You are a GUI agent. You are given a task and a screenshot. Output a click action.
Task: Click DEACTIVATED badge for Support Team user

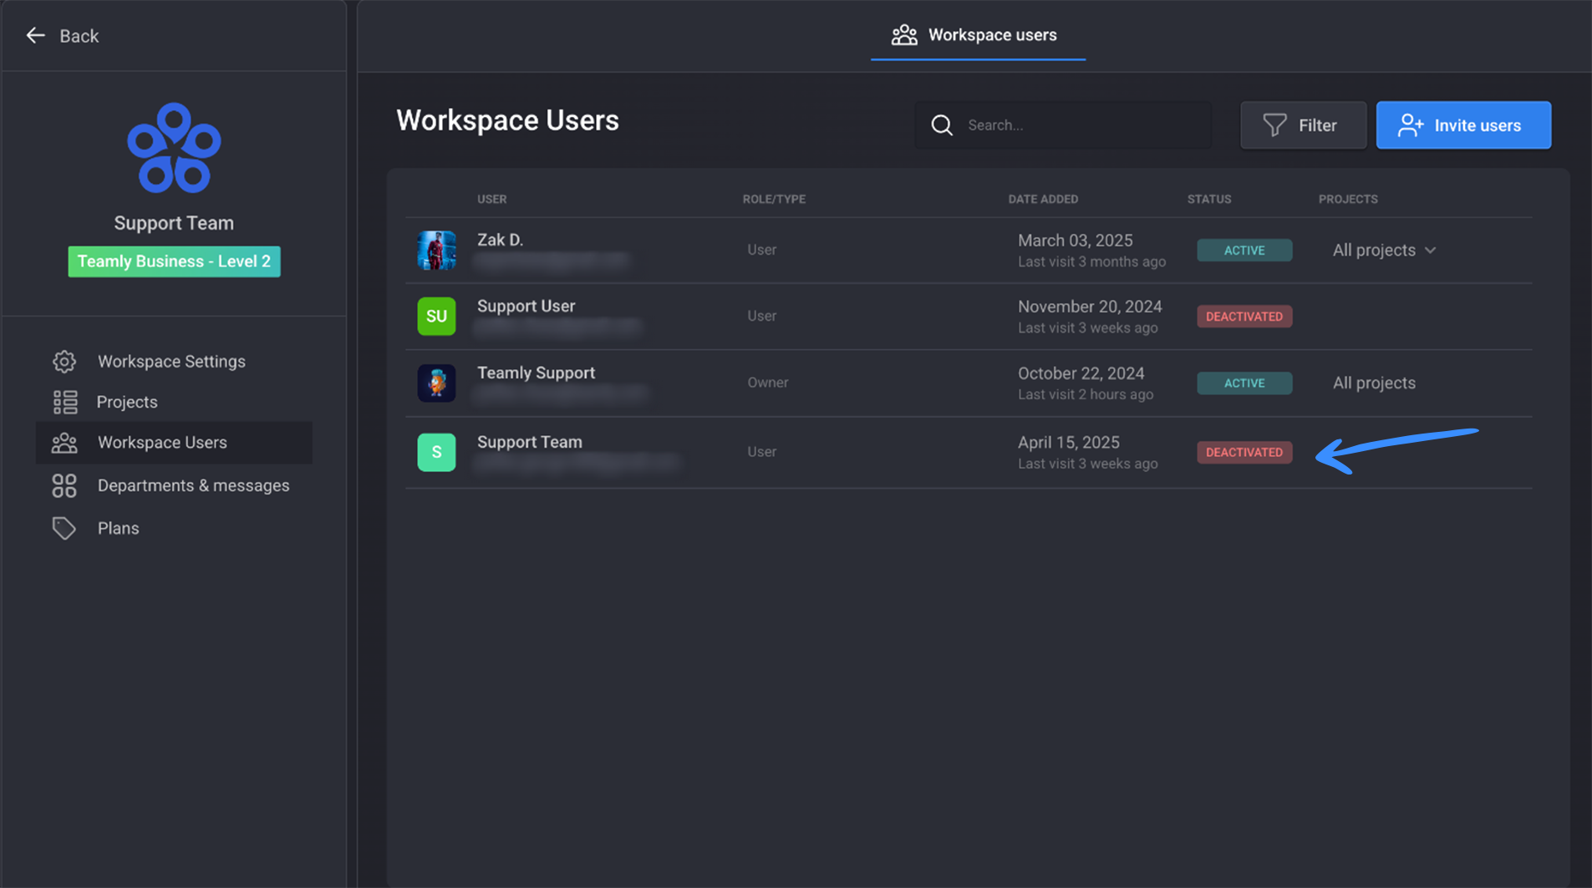click(x=1244, y=452)
